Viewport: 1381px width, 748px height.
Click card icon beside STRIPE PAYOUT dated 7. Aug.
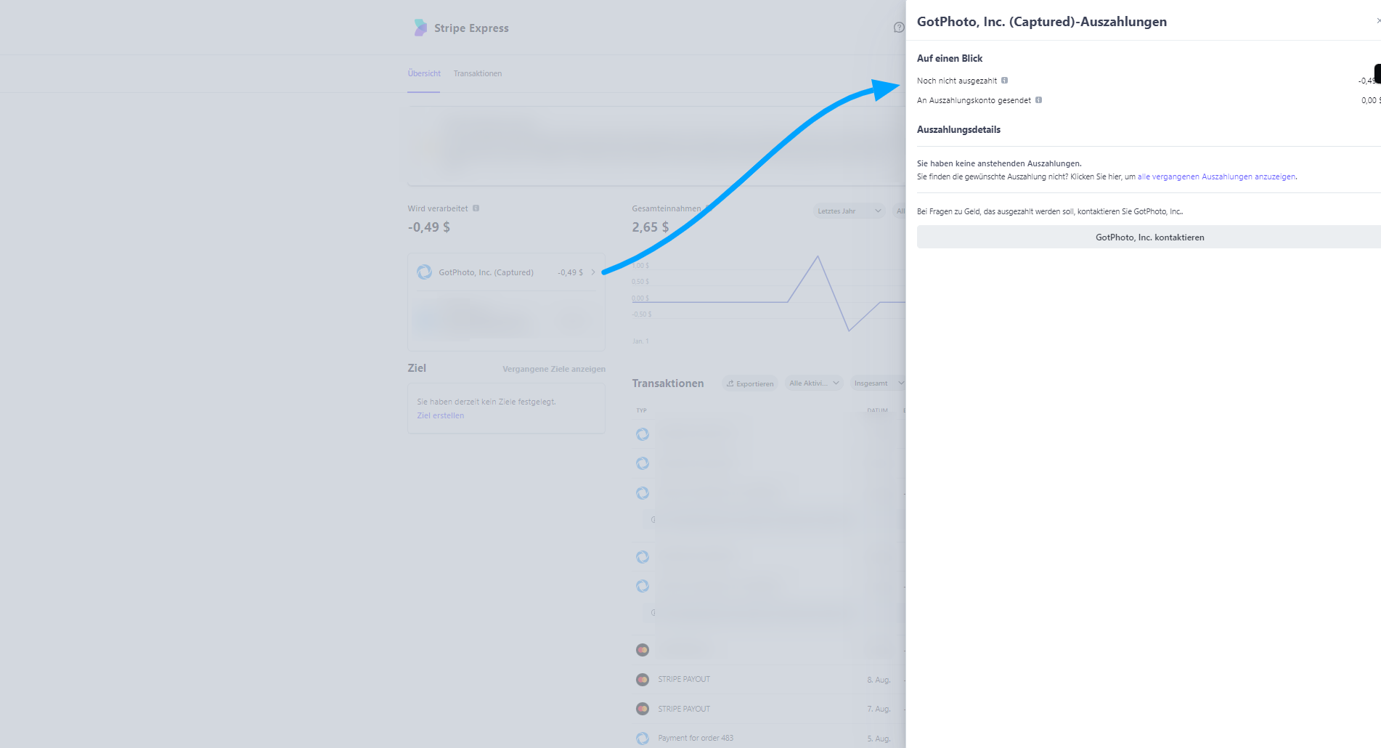coord(643,709)
